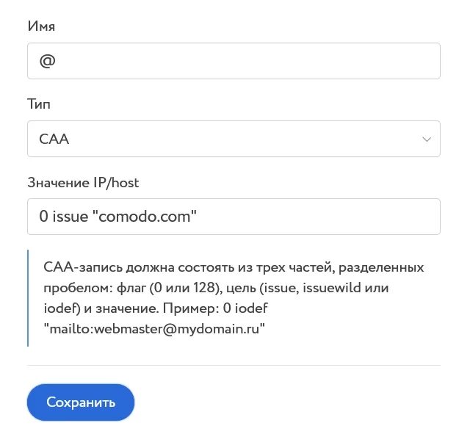470x445 pixels.
Task: Click the Имя field label
Action: click(x=41, y=26)
